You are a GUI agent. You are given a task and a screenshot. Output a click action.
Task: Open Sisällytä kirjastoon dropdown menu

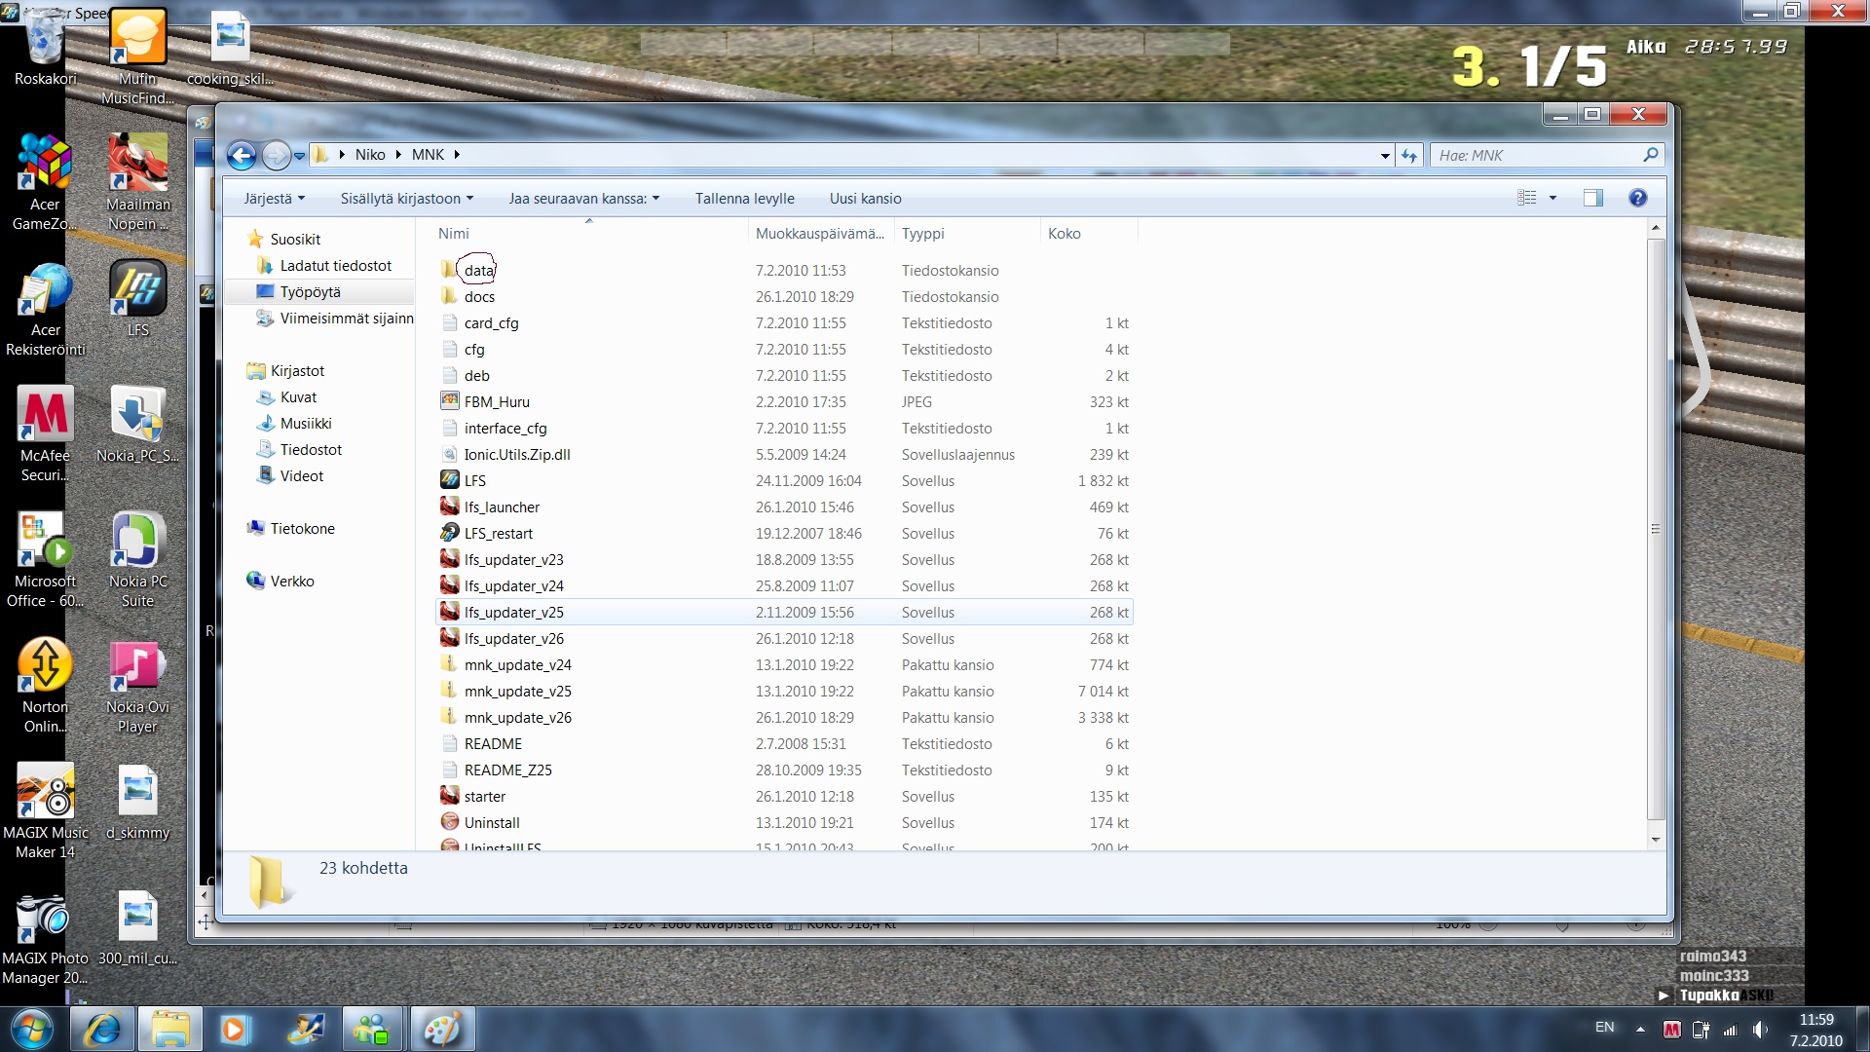tap(406, 198)
